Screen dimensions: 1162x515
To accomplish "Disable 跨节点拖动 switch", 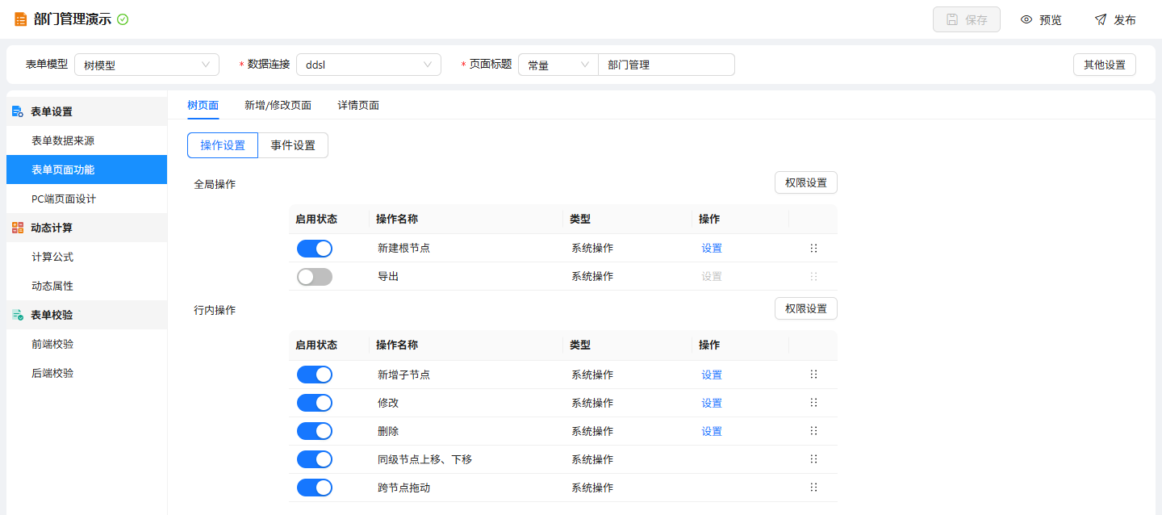I will 315,488.
